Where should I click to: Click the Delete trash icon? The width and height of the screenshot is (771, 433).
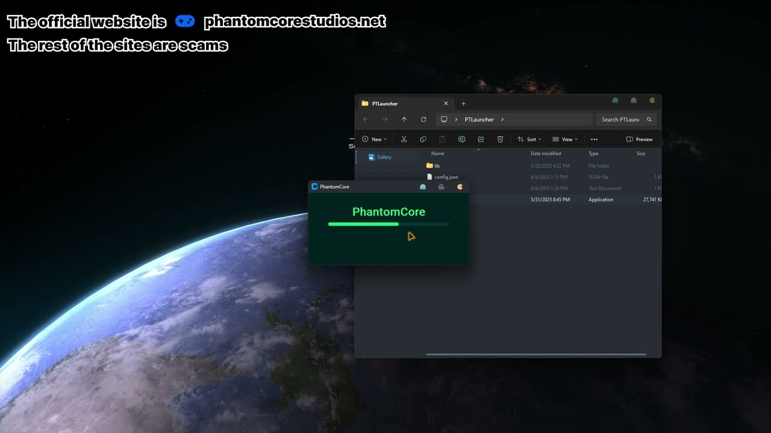pyautogui.click(x=500, y=140)
